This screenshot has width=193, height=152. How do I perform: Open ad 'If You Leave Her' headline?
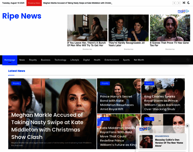(86, 44)
